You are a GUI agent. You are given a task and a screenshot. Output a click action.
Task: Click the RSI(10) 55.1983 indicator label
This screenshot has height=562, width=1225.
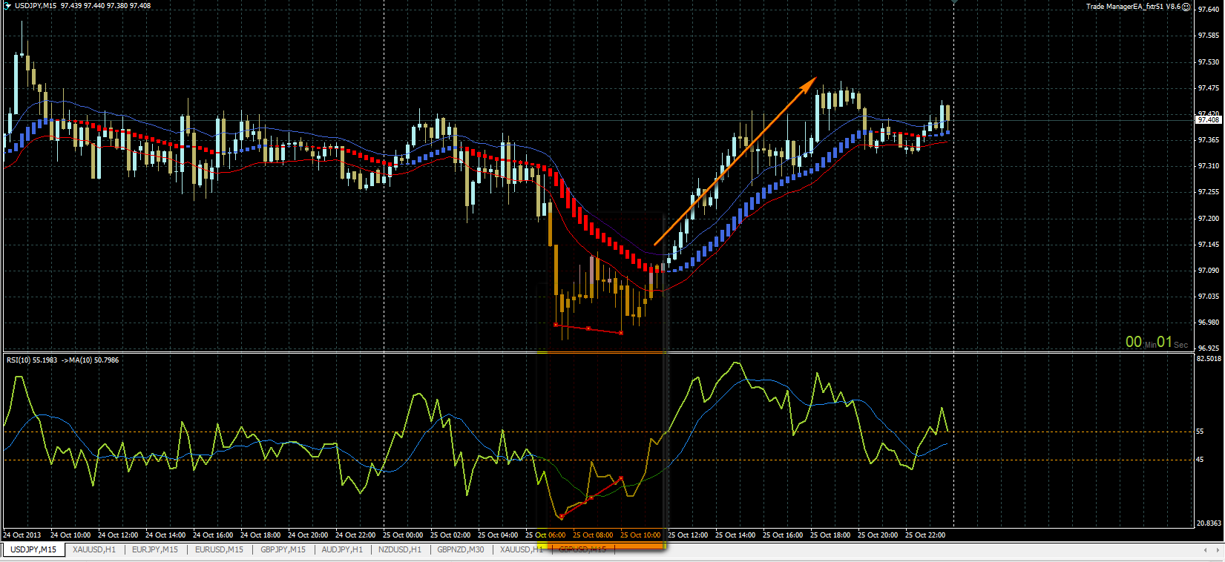[32, 360]
